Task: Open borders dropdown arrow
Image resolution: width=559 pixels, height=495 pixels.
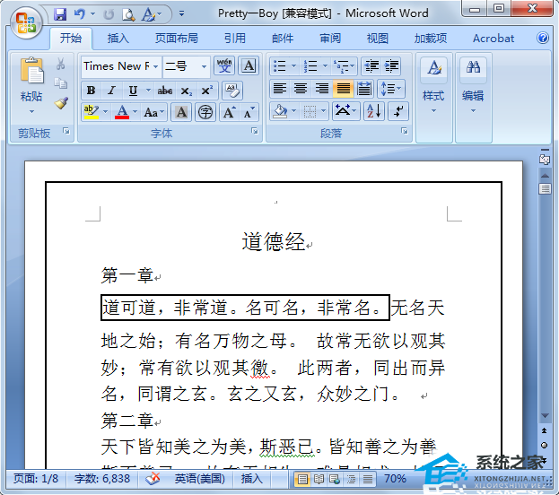Action: pos(324,111)
